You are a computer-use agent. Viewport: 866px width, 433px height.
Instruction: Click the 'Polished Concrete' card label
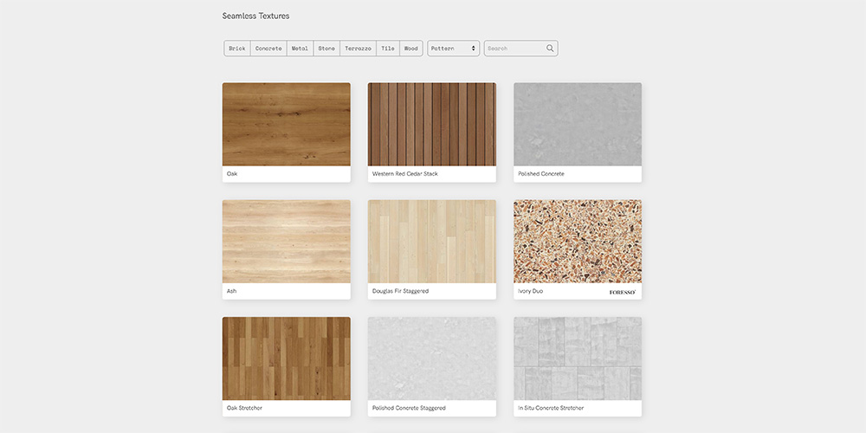click(x=541, y=173)
